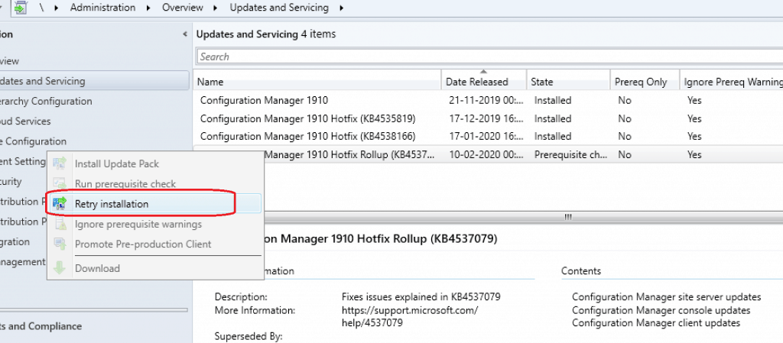Sort by the Prereq Only column header
This screenshot has height=343, width=783.
pos(645,82)
